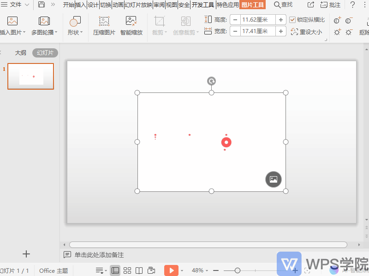Open the 动画 animation tab

118,5
